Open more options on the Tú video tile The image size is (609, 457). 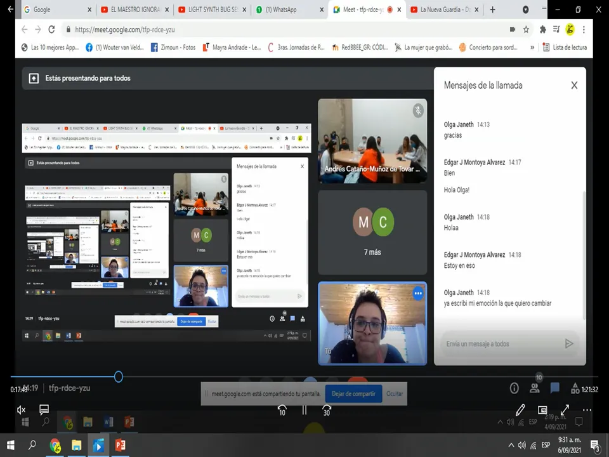coord(418,293)
